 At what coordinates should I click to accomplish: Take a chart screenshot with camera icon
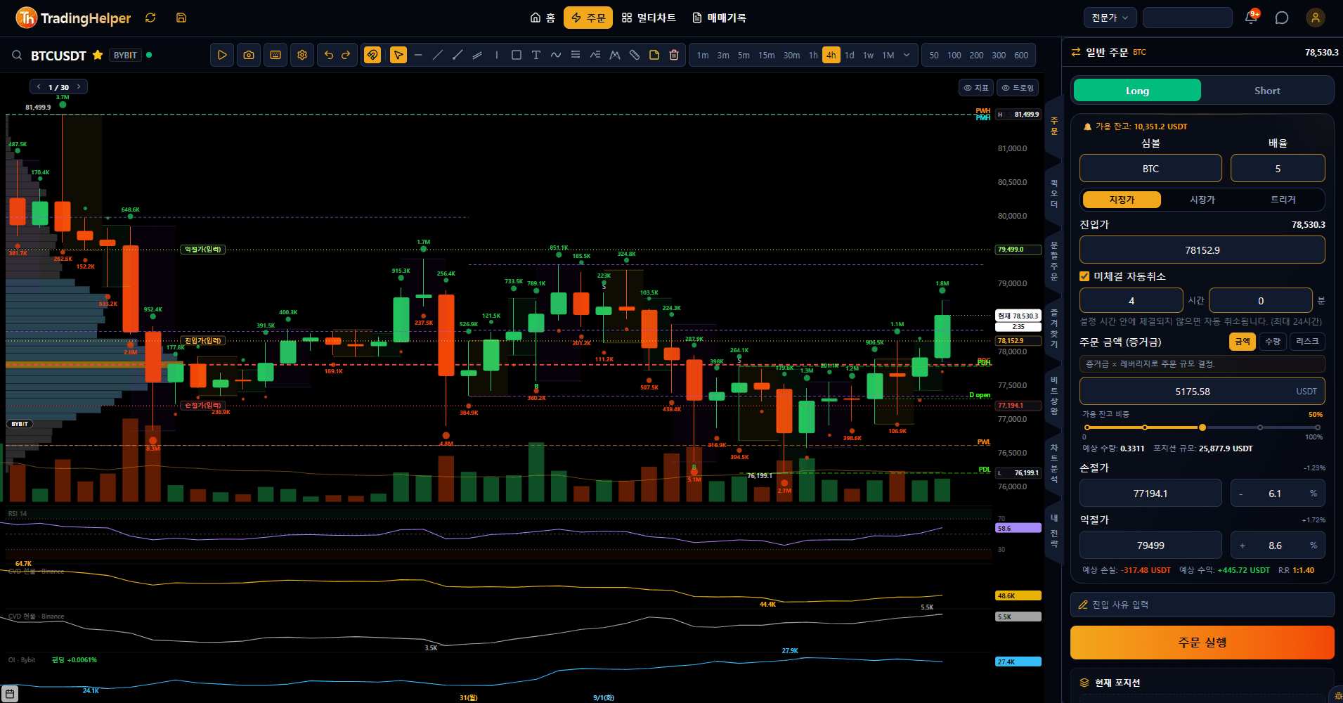click(249, 55)
